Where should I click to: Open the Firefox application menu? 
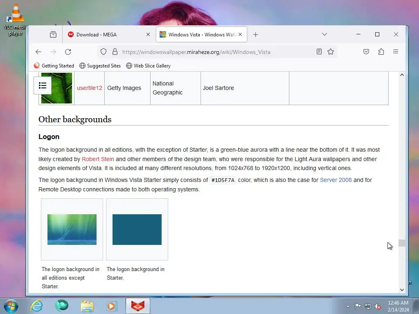coord(396,52)
